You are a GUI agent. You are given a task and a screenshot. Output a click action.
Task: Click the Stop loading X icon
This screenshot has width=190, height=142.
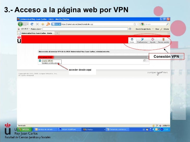tap(37, 24)
